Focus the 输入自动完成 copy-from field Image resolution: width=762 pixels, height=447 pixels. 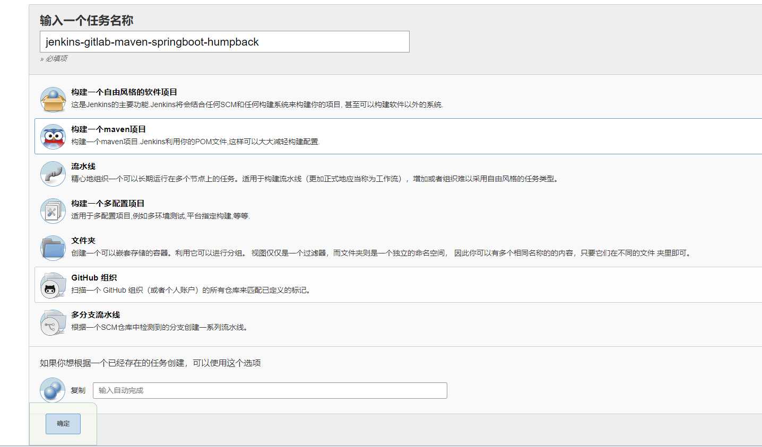pos(270,390)
